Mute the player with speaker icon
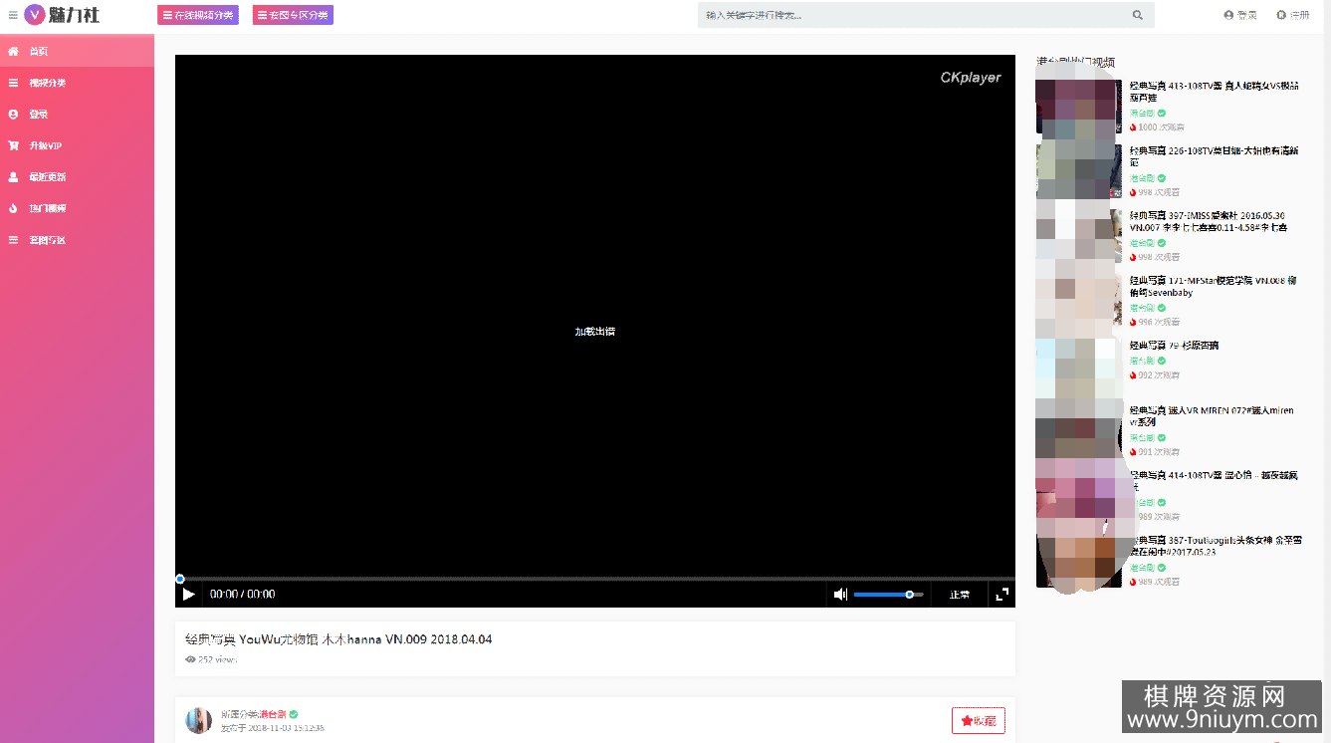 pyautogui.click(x=840, y=595)
